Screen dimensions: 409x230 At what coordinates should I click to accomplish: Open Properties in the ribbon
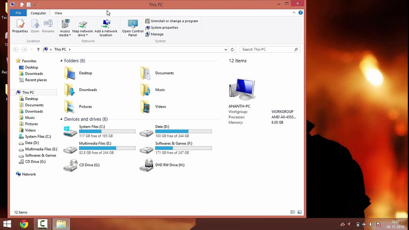tap(20, 26)
